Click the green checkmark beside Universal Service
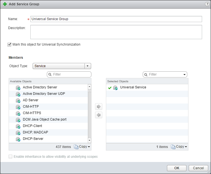This screenshot has height=174, width=211. click(x=110, y=88)
